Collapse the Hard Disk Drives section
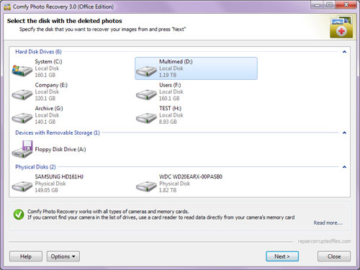 tap(344, 52)
